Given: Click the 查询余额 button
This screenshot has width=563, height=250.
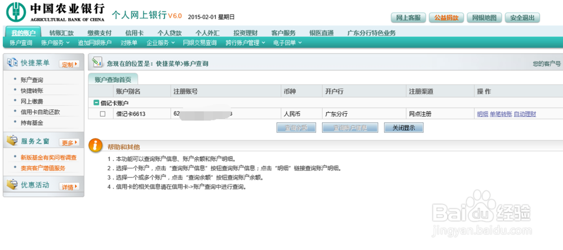Looking at the screenshot, I should pos(296,127).
